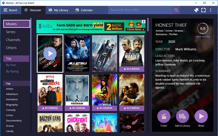The width and height of the screenshot is (218, 136).
Task: Filter by Crime genre
Action: pos(9,115)
